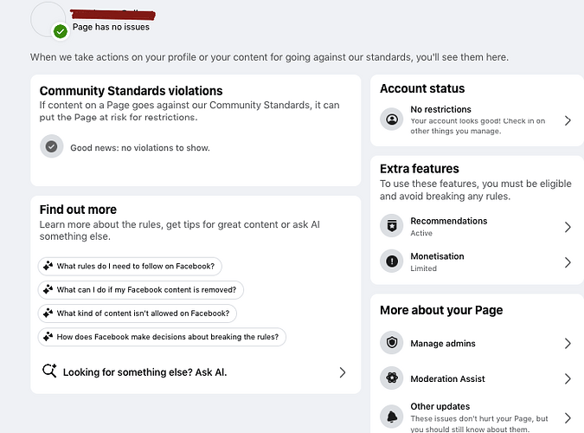Click the Manage admins shield icon

[x=391, y=342]
